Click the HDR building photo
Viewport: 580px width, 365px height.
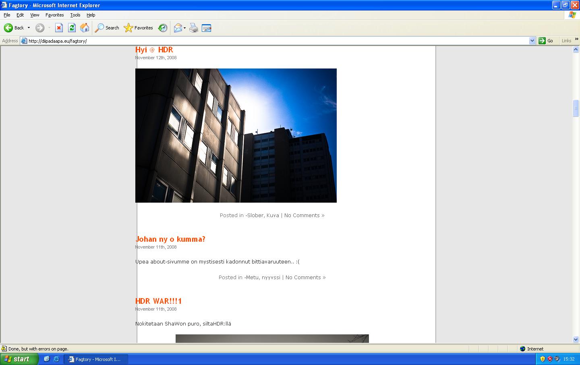(x=236, y=135)
